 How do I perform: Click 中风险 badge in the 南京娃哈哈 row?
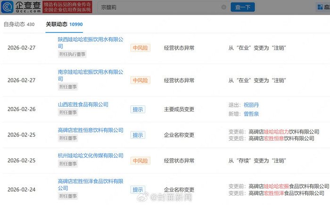pyautogui.click(x=140, y=80)
